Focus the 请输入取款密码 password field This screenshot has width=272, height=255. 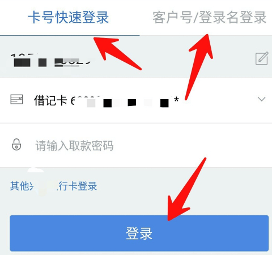[x=136, y=145]
